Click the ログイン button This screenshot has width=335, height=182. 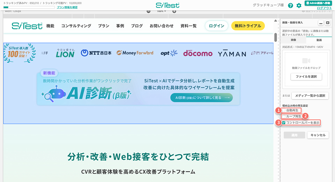click(216, 26)
